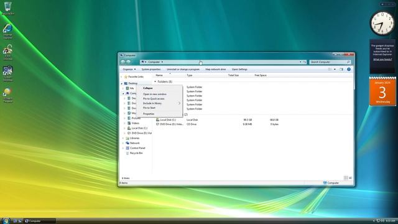398x224 pixels.
Task: Select the Control Panel icon in the tree
Action: 127,148
